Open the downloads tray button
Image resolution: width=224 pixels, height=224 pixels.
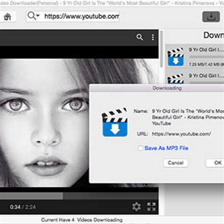211,17
